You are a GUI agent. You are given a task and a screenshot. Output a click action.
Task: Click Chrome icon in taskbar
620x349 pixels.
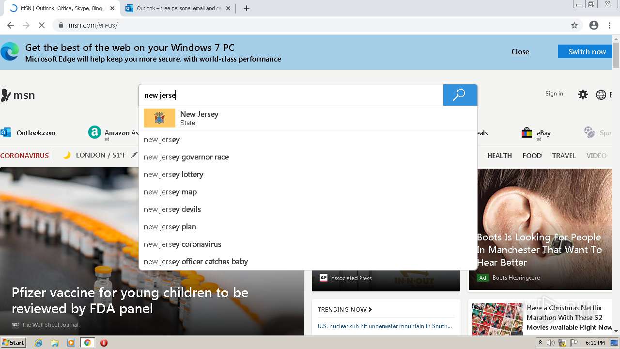(87, 343)
